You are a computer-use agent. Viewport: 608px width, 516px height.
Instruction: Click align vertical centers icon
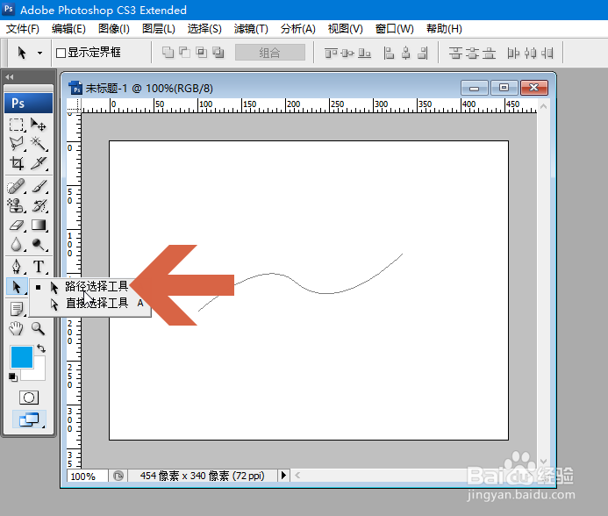pyautogui.click(x=347, y=53)
